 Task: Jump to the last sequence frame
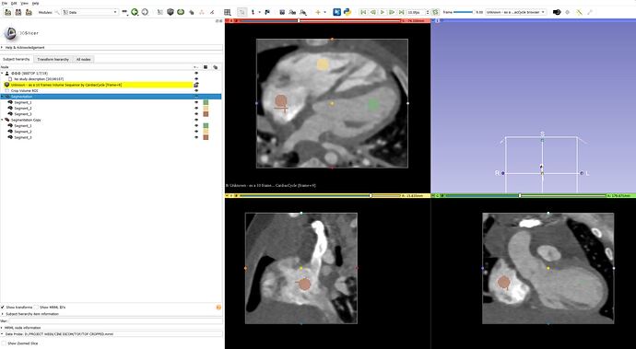pyautogui.click(x=401, y=12)
